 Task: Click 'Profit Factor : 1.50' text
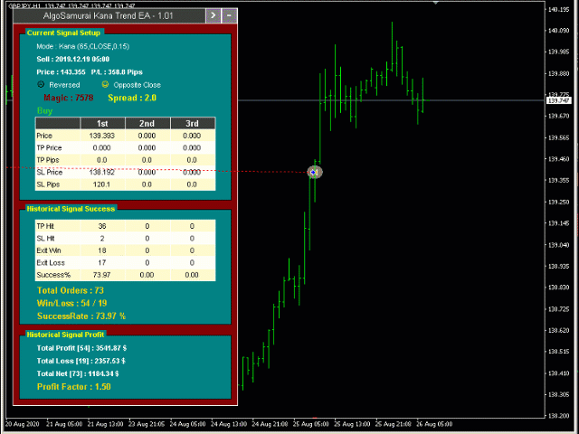pos(74,387)
